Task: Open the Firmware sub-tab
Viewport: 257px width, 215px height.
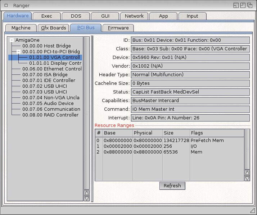Action: [x=118, y=28]
